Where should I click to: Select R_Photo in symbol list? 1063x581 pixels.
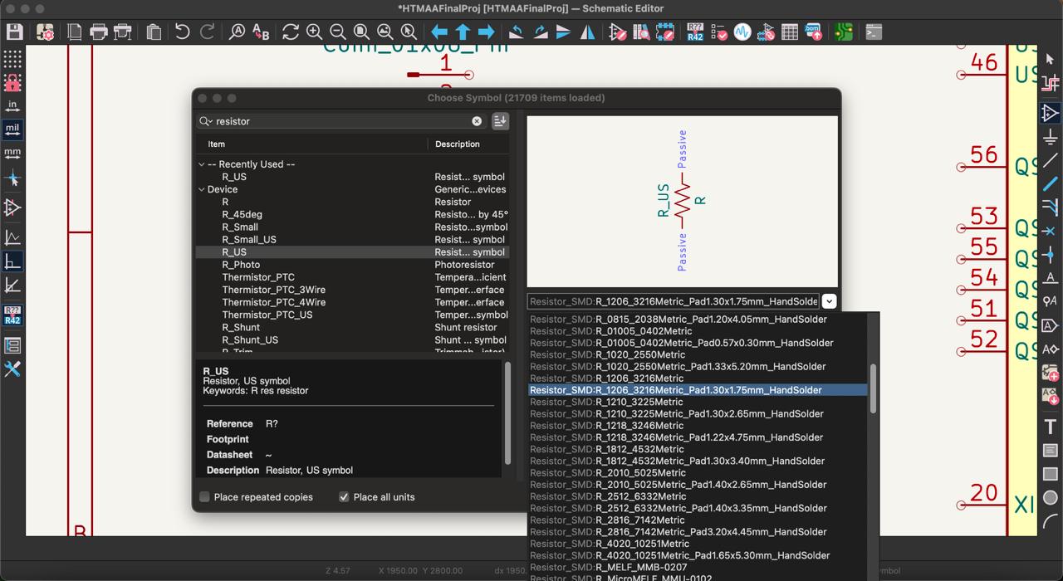point(241,265)
